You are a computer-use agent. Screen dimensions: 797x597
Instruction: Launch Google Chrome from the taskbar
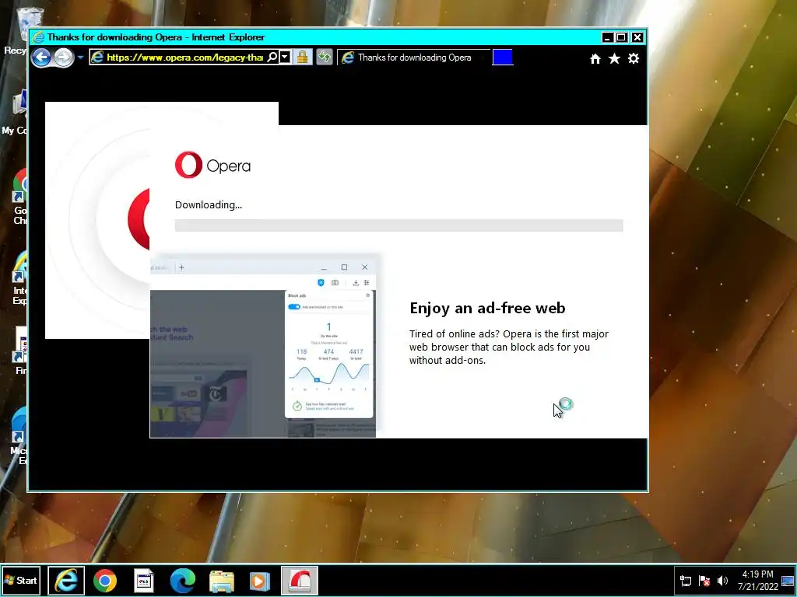105,580
